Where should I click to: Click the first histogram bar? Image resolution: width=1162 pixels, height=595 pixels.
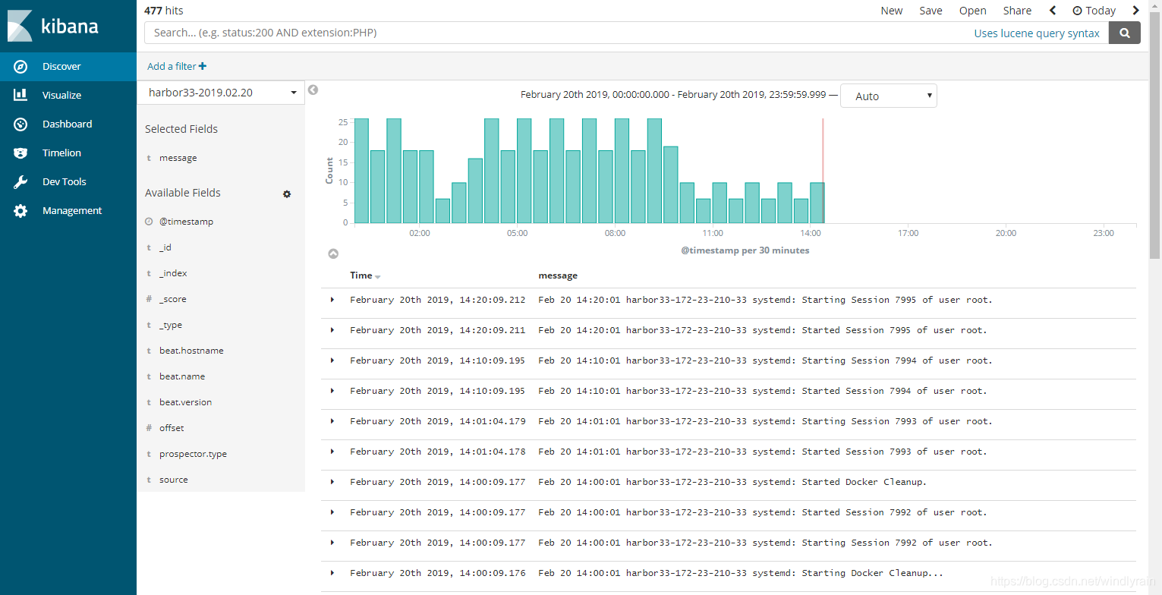coord(361,171)
